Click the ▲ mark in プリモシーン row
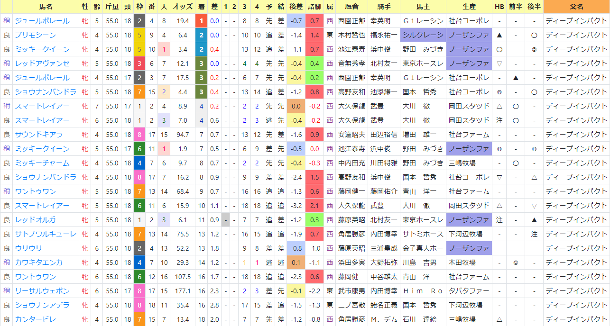The height and width of the screenshot is (326, 610). point(499,35)
